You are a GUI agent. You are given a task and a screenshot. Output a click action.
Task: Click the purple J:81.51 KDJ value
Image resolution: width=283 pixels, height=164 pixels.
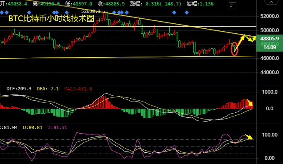pos(58,128)
